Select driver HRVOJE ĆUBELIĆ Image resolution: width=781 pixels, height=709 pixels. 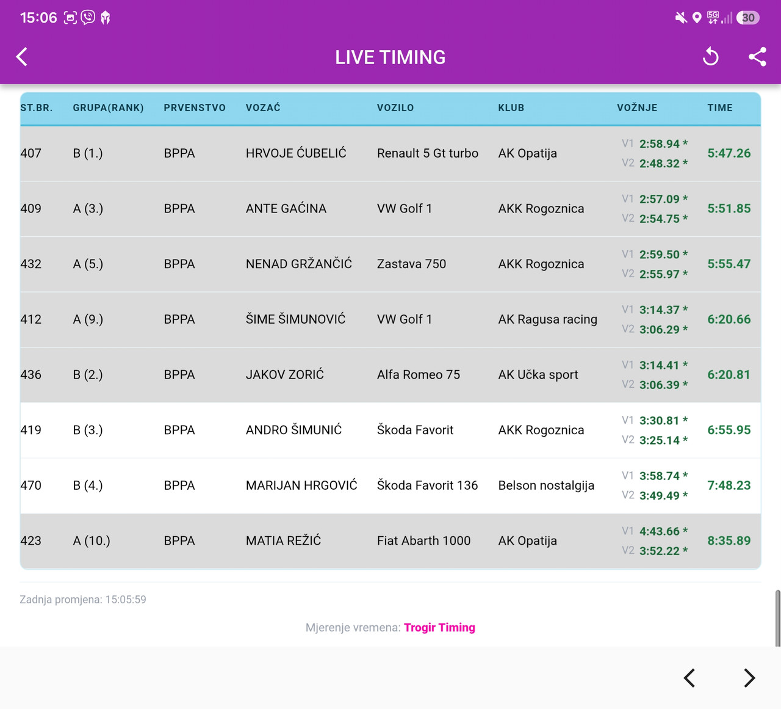click(x=296, y=153)
